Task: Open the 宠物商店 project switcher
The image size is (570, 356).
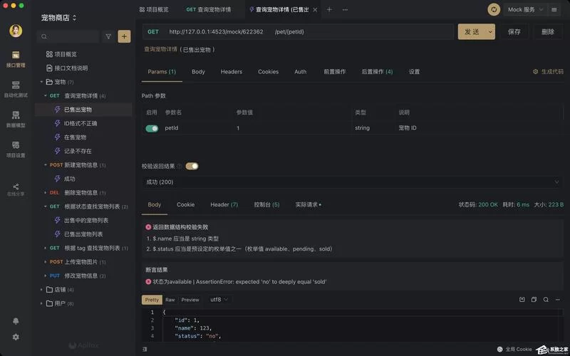Action: click(58, 18)
